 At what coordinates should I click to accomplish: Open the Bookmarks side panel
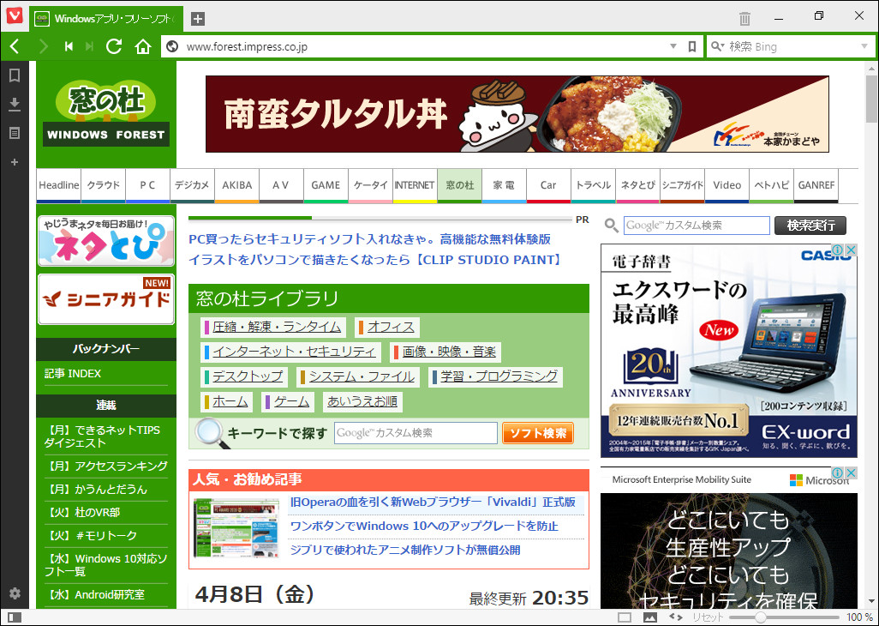[x=15, y=75]
